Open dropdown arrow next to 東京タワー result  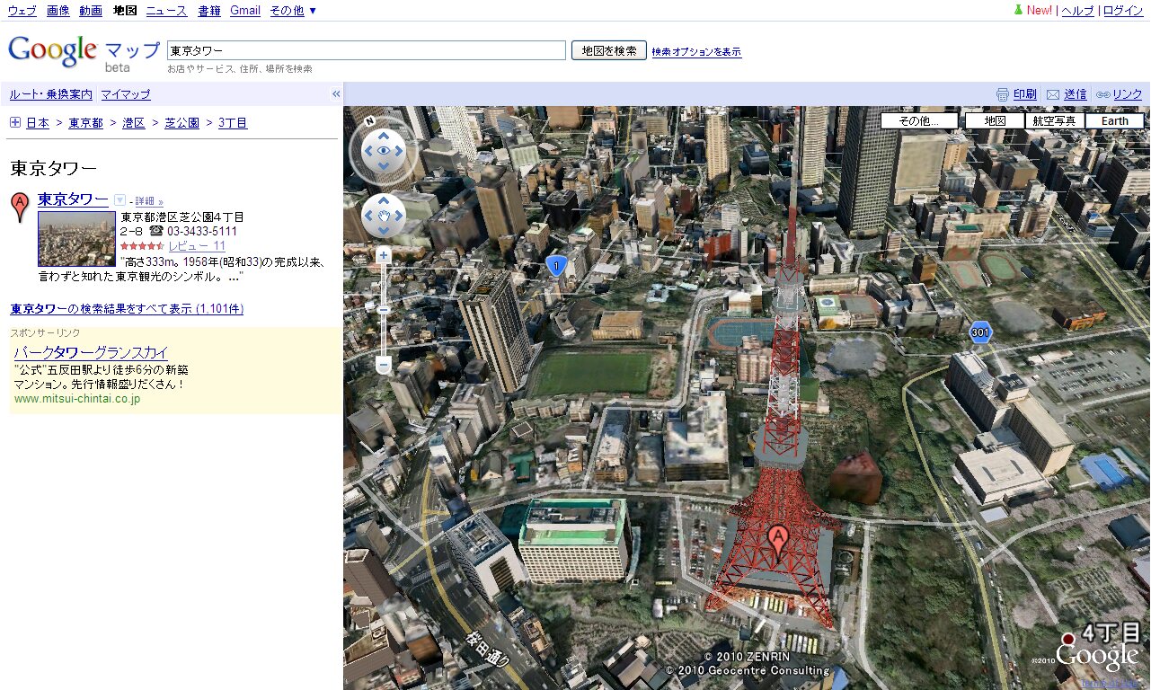tap(120, 200)
